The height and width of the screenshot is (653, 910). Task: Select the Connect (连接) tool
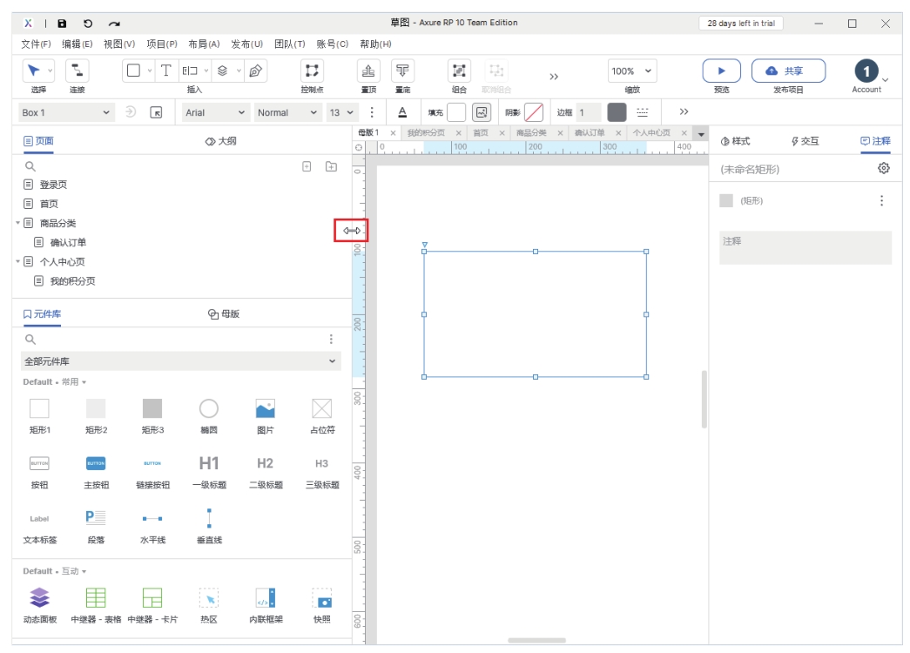(x=77, y=71)
